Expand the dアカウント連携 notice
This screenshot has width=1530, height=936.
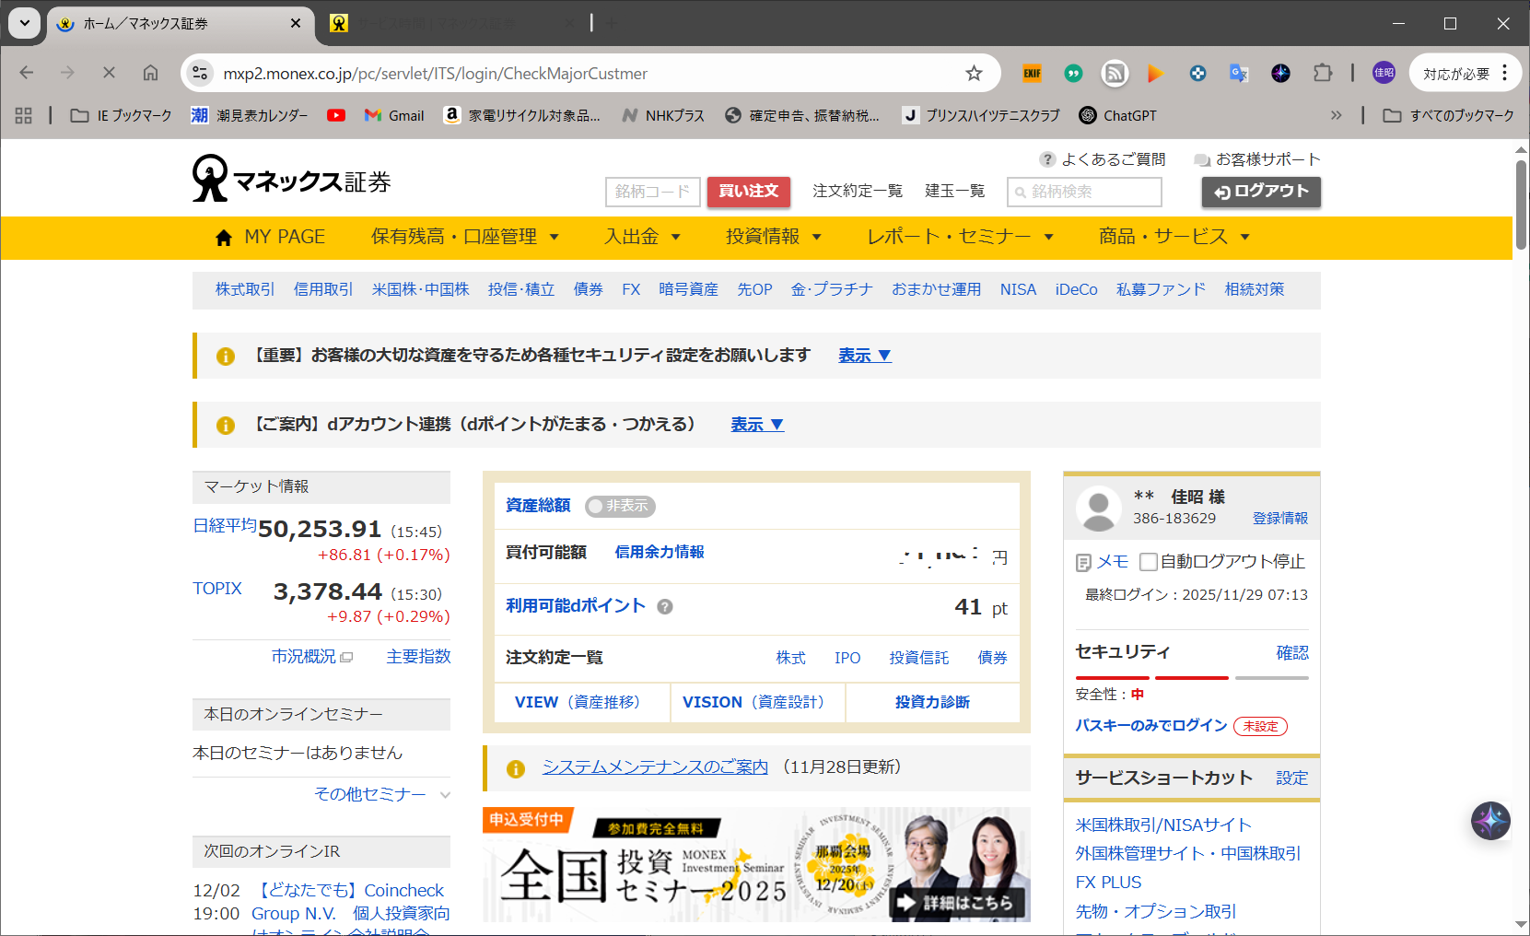pyautogui.click(x=756, y=425)
